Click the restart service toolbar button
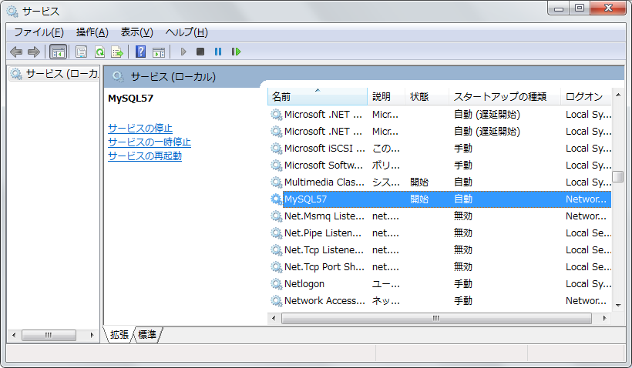Screen dimensions: 632x368 [236, 52]
